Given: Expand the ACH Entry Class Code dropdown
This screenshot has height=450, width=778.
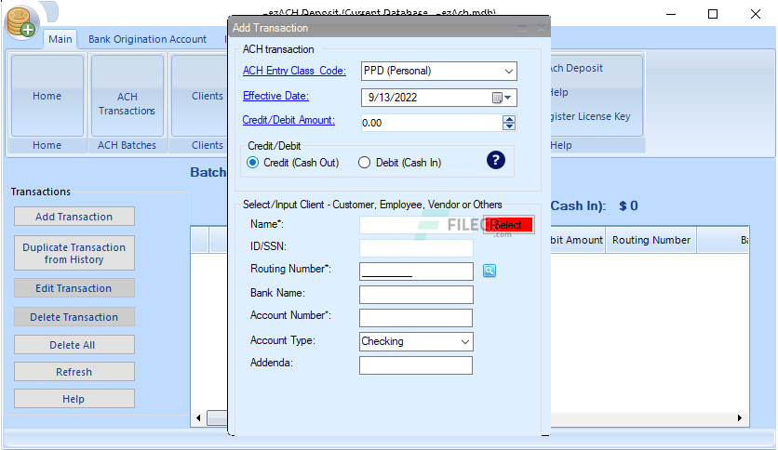Looking at the screenshot, I should point(508,72).
